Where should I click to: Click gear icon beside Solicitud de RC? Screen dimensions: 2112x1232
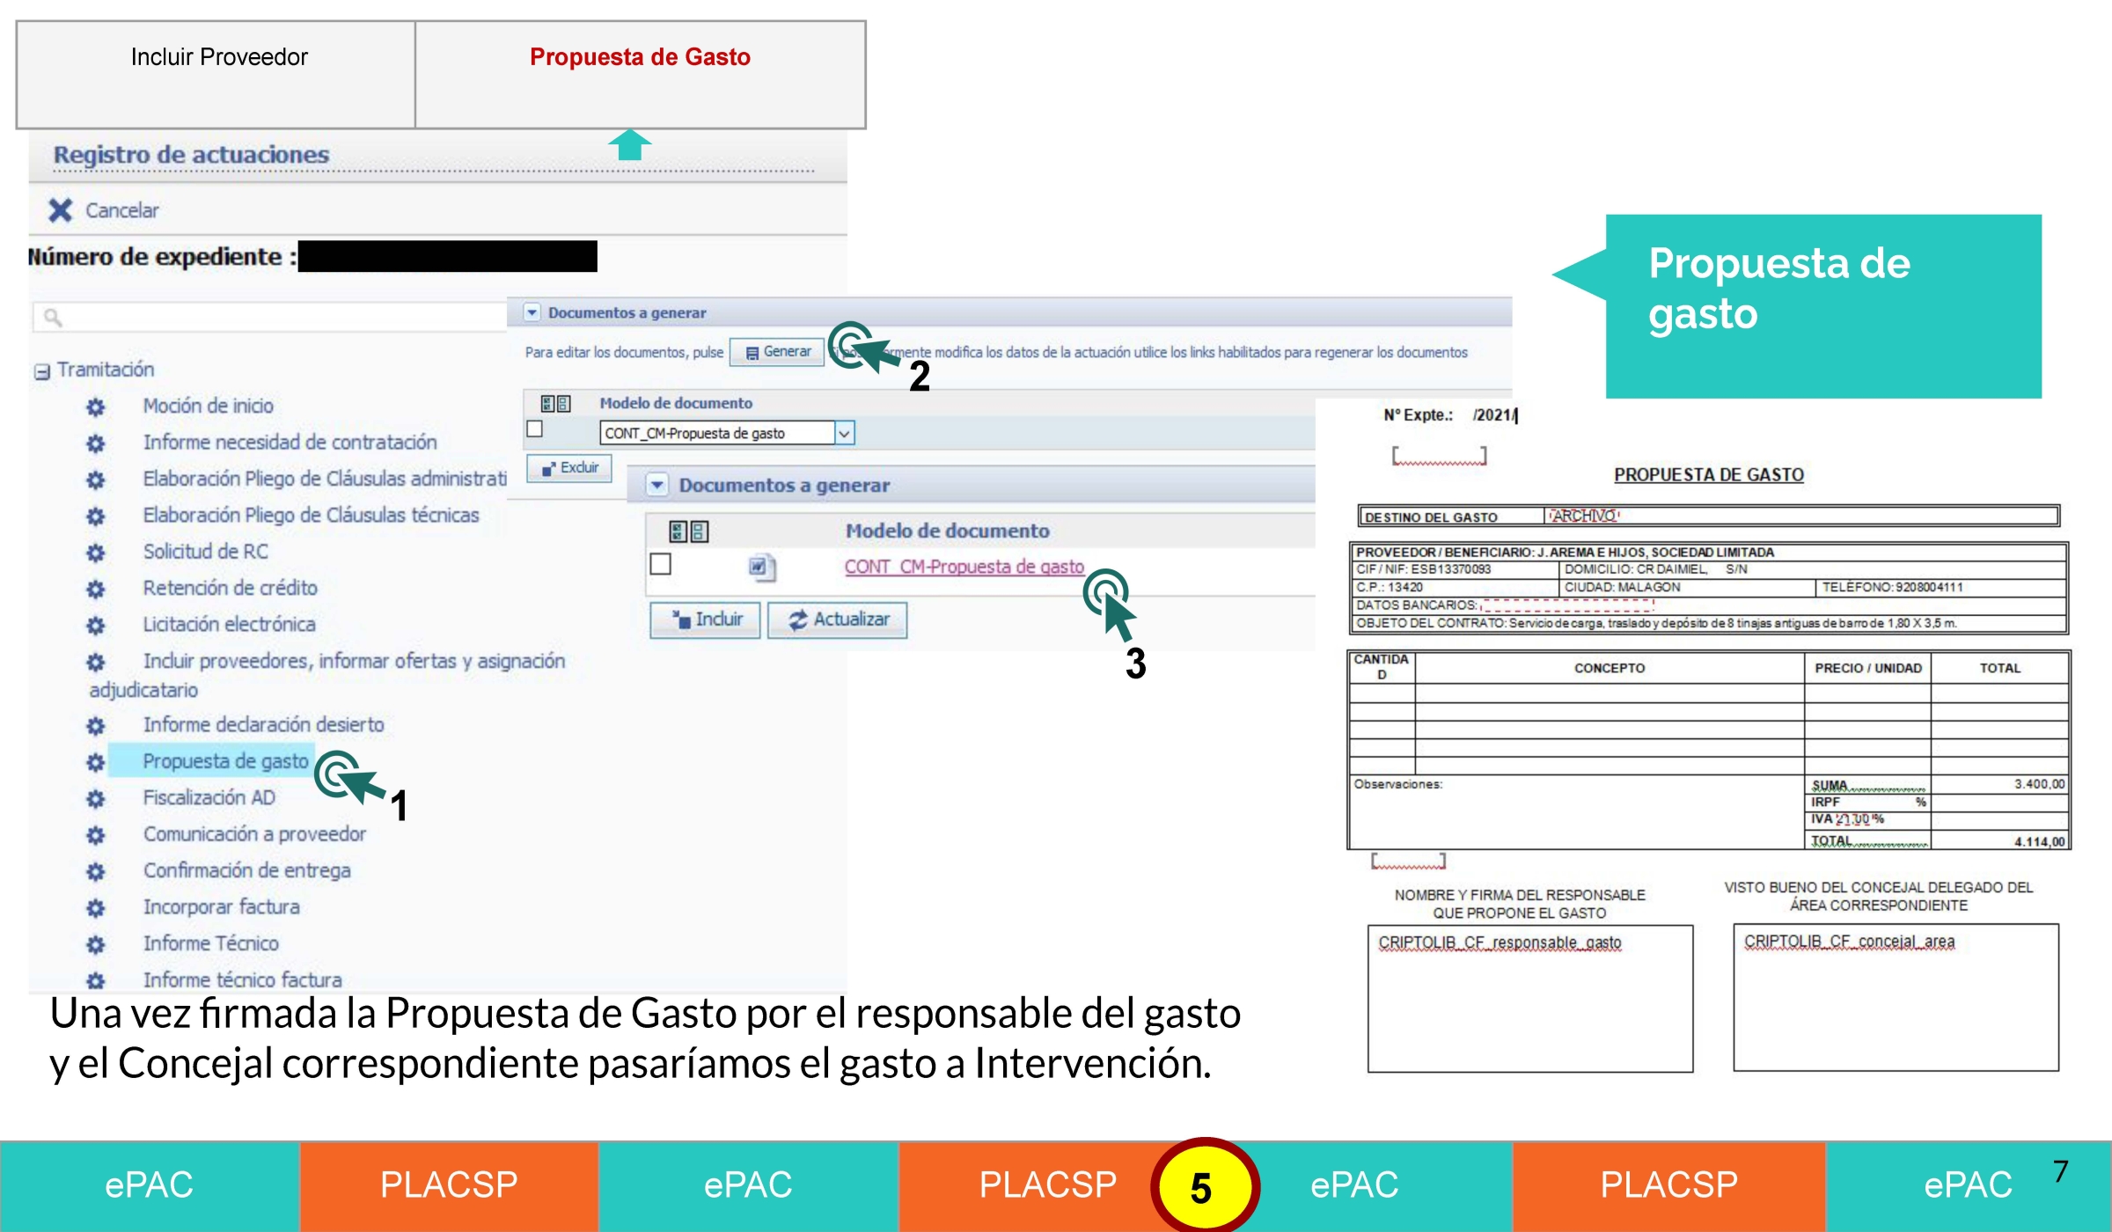(95, 553)
